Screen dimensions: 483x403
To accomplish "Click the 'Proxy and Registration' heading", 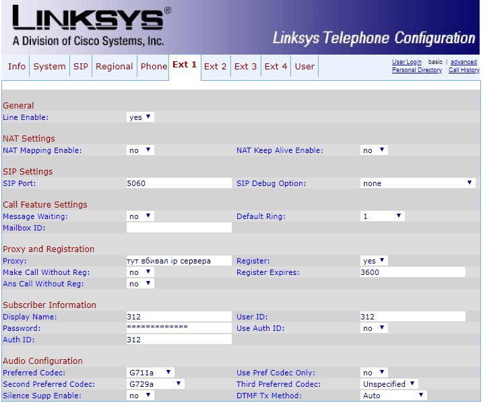I will pos(49,249).
